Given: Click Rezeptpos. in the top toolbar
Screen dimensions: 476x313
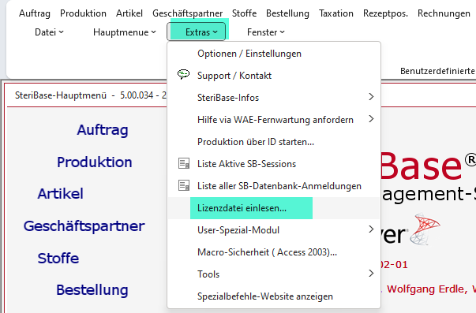Looking at the screenshot, I should click(x=385, y=13).
